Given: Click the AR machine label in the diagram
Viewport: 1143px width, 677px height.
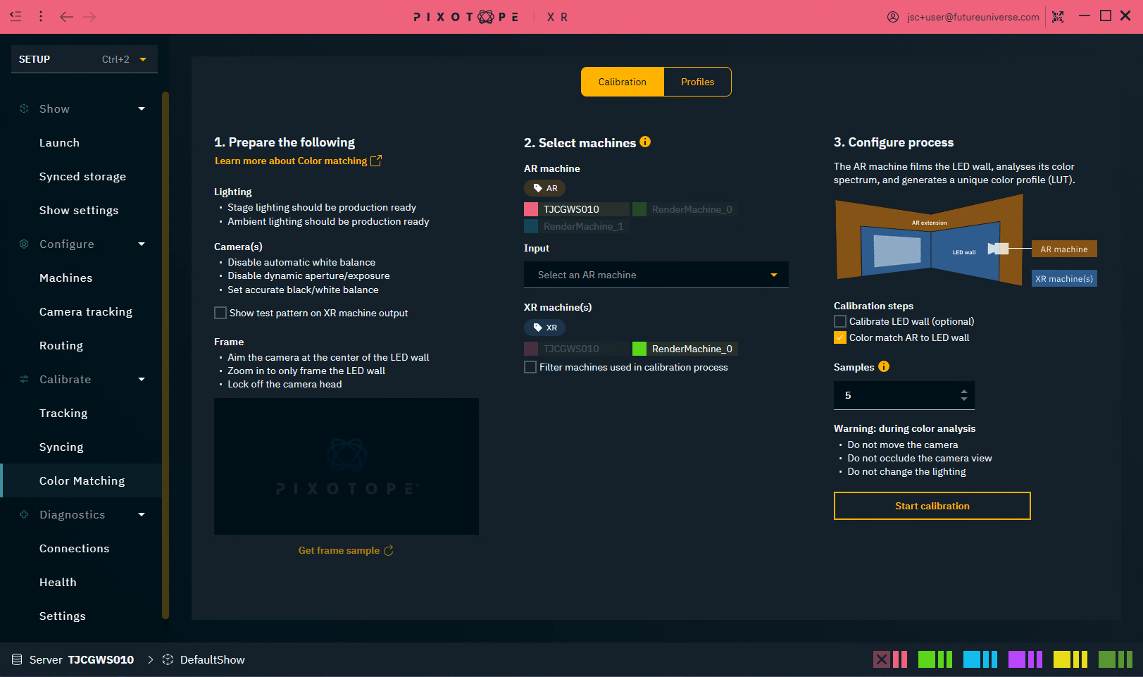Looking at the screenshot, I should pos(1064,249).
